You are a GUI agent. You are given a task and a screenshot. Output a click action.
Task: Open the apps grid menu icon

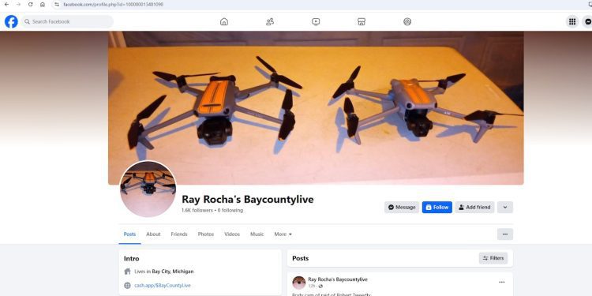572,21
